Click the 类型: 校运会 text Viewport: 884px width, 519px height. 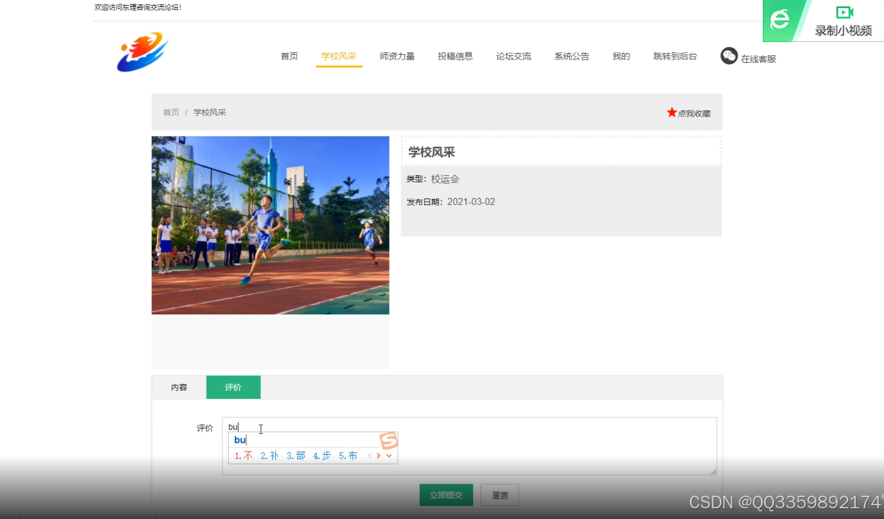click(433, 179)
